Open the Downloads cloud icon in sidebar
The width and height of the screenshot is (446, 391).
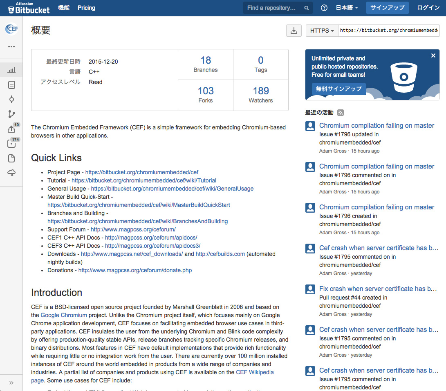click(11, 173)
